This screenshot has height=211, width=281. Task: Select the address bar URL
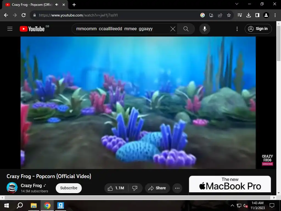pyautogui.click(x=78, y=15)
